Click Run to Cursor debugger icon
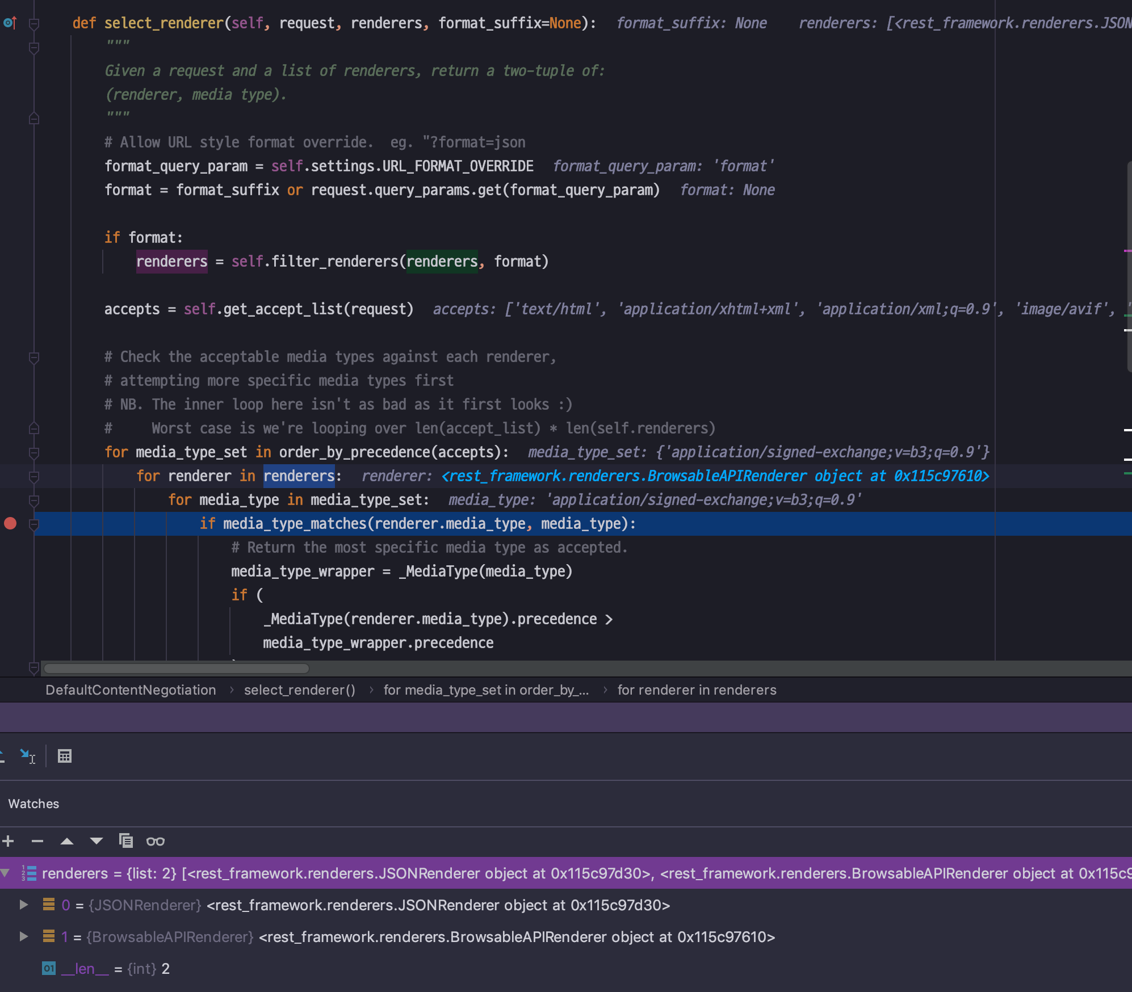This screenshot has height=992, width=1132. click(x=27, y=756)
